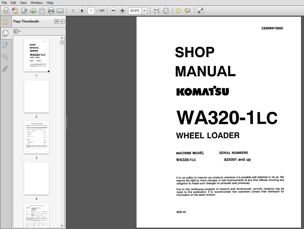
Task: Click the read mode fullscreen icon
Action: point(201,11)
